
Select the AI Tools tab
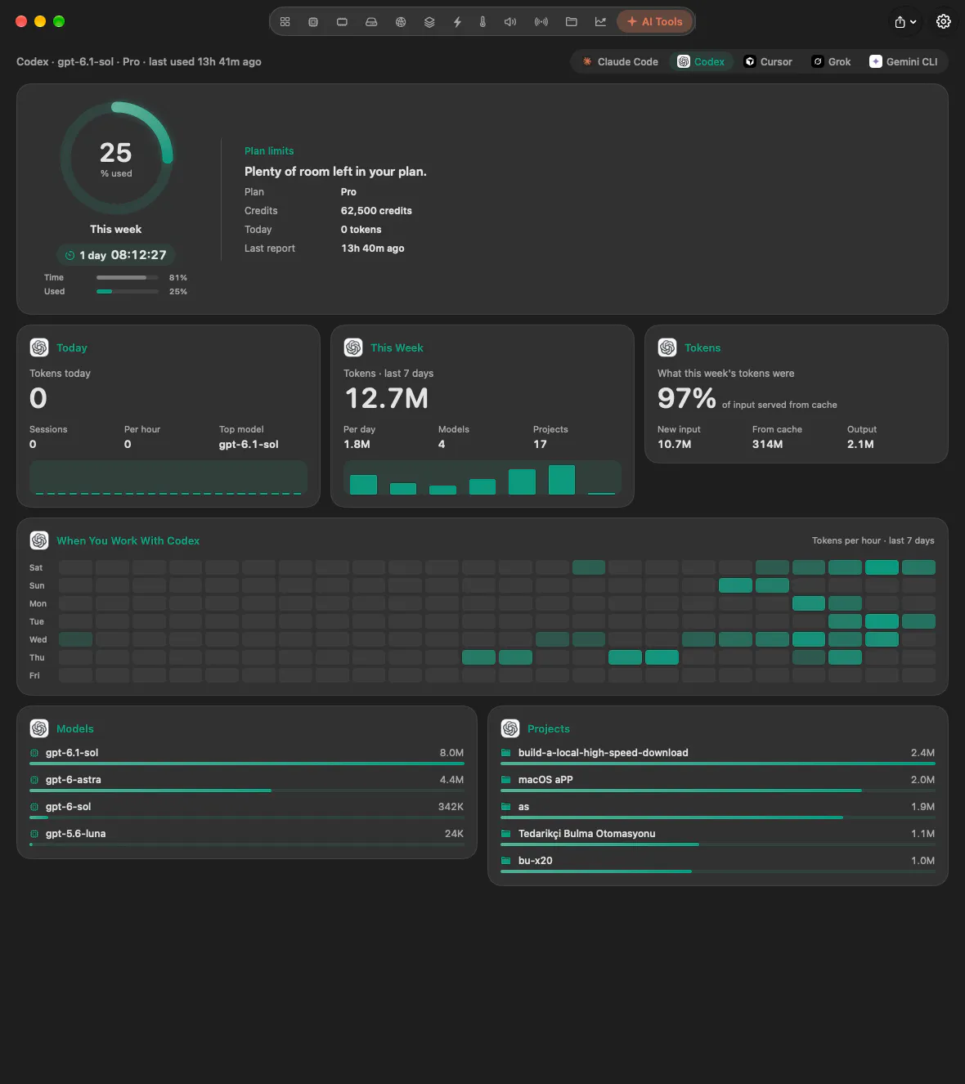[x=654, y=22]
